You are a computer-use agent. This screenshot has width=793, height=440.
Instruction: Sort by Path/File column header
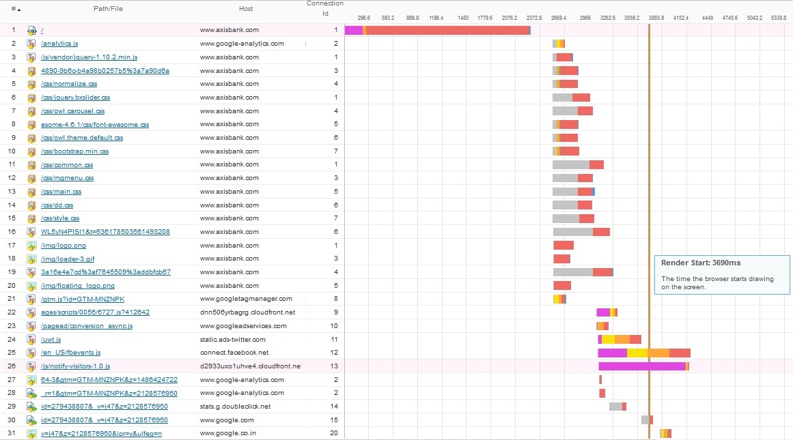[x=108, y=9]
